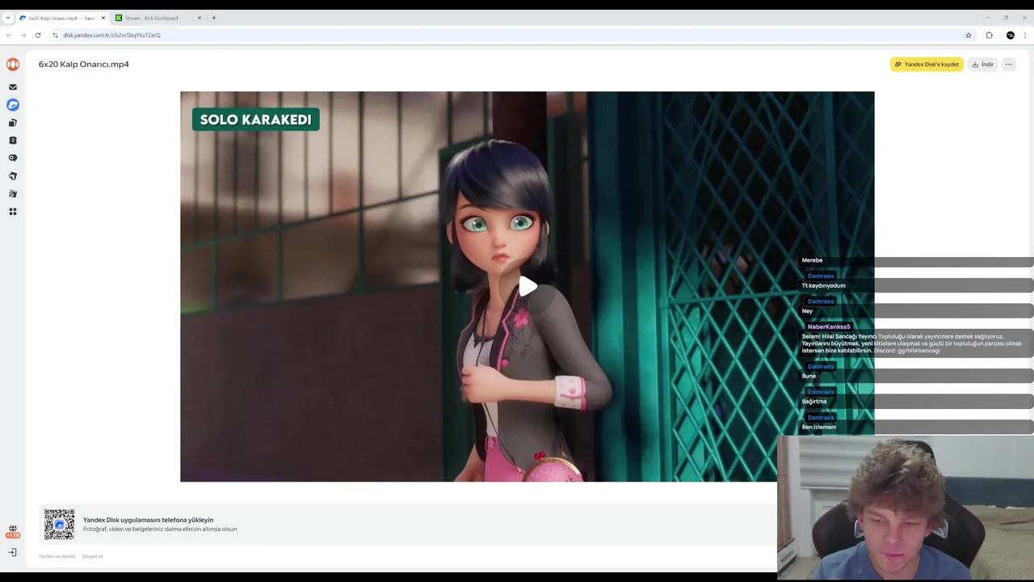Click the Yandex Disk uygulamasını telefona yükleyin heading
This screenshot has height=582, width=1034.
point(148,520)
